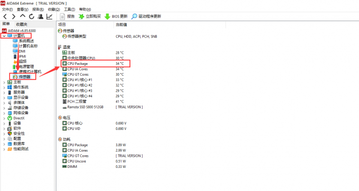Select the 电源管理 tree item

click(x=24, y=67)
